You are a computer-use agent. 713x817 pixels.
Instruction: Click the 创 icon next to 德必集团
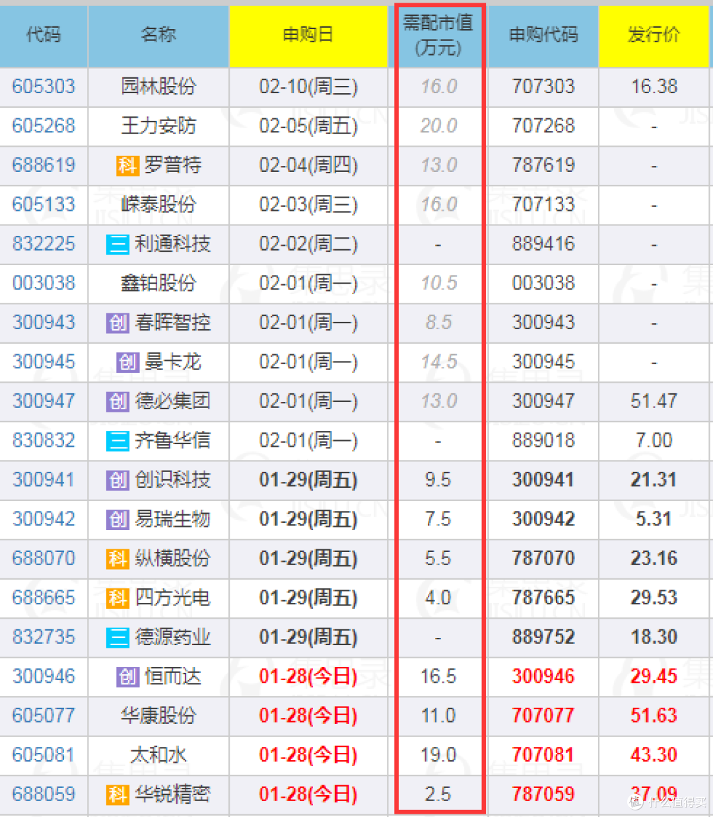118,401
